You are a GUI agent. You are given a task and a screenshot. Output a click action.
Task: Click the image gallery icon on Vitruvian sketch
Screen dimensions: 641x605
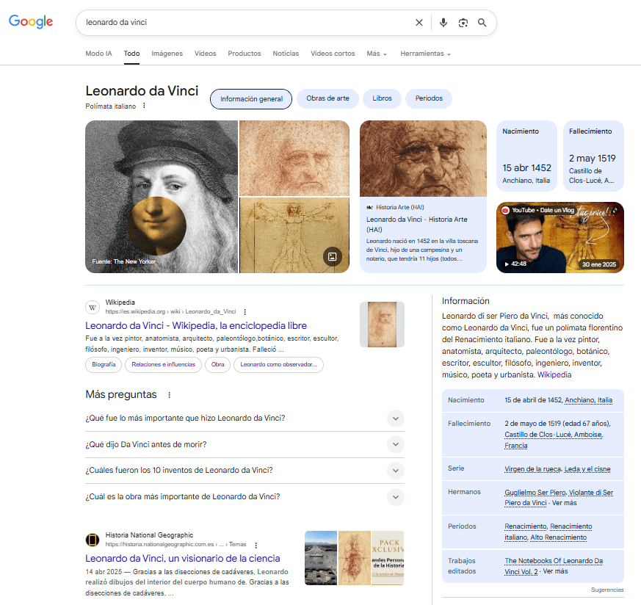pos(332,256)
